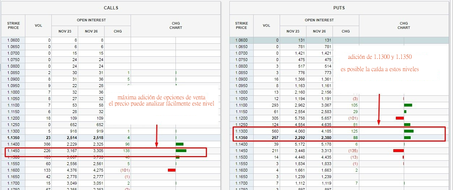Click the PUTS table title header
The width and height of the screenshot is (453, 190).
tap(339, 8)
